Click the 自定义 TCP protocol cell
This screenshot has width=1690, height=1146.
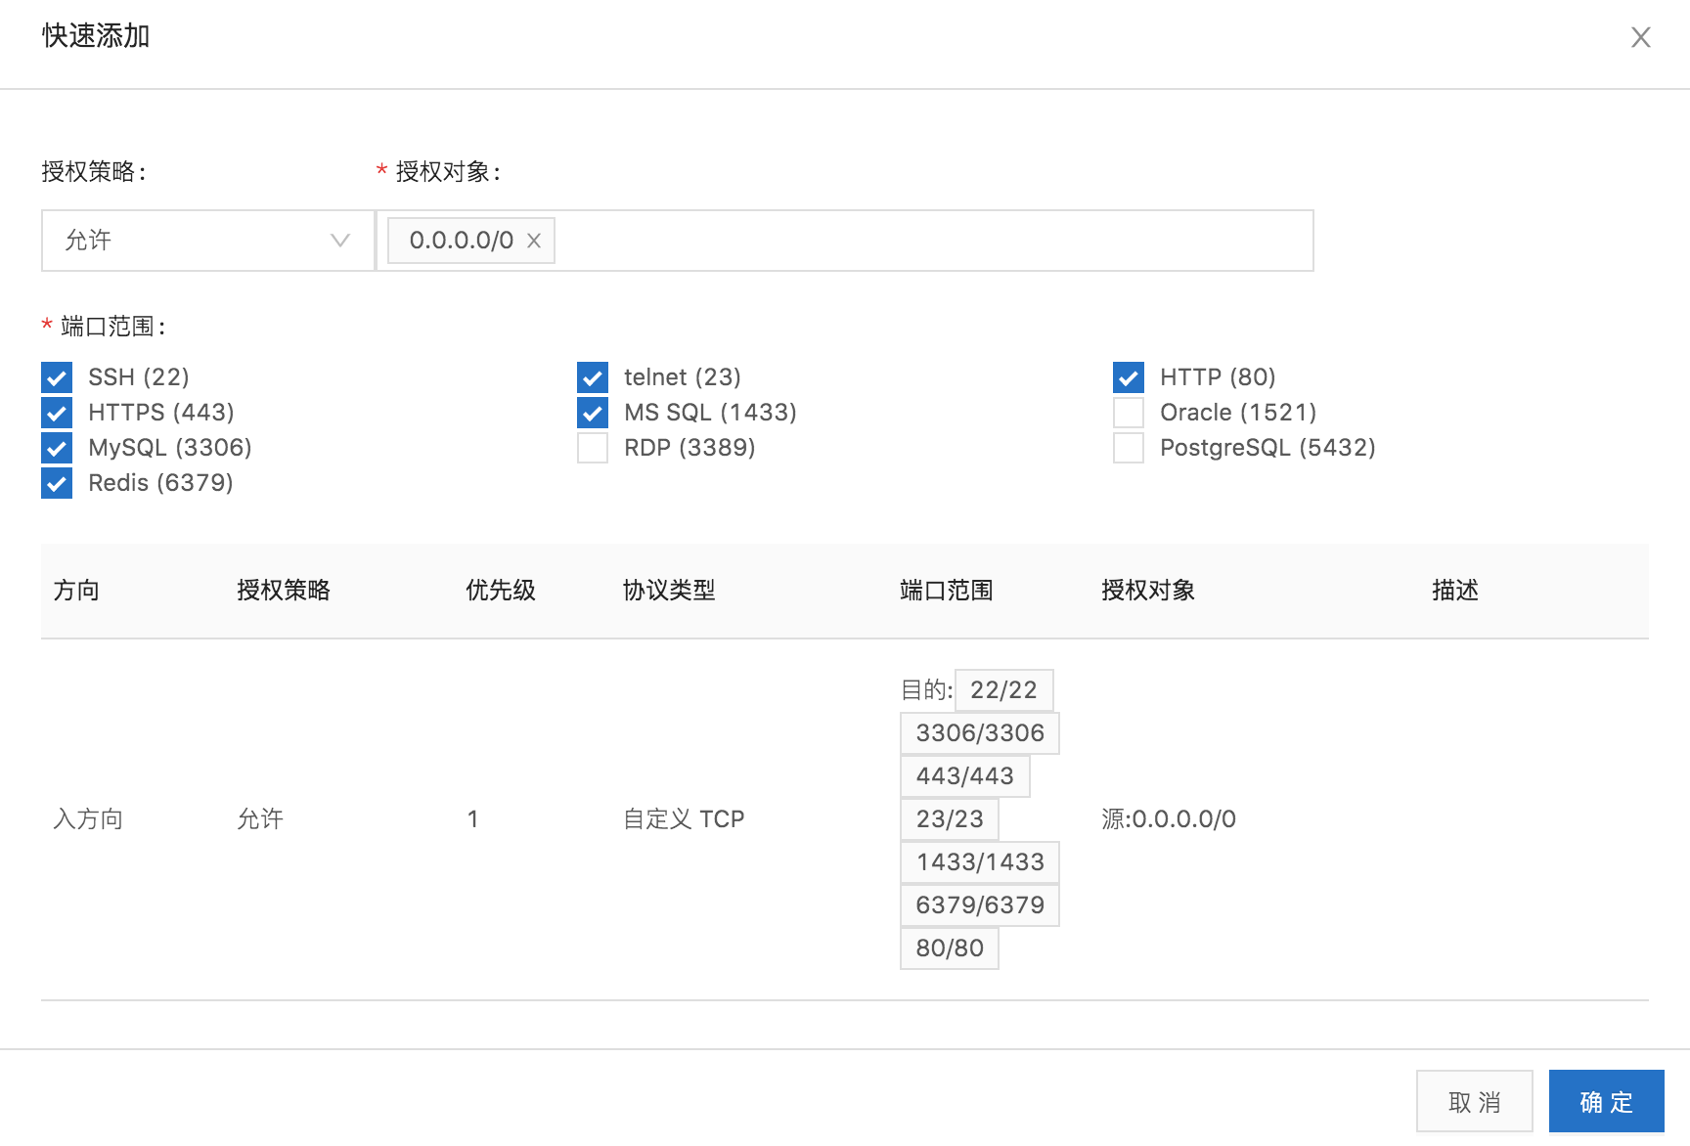point(684,819)
